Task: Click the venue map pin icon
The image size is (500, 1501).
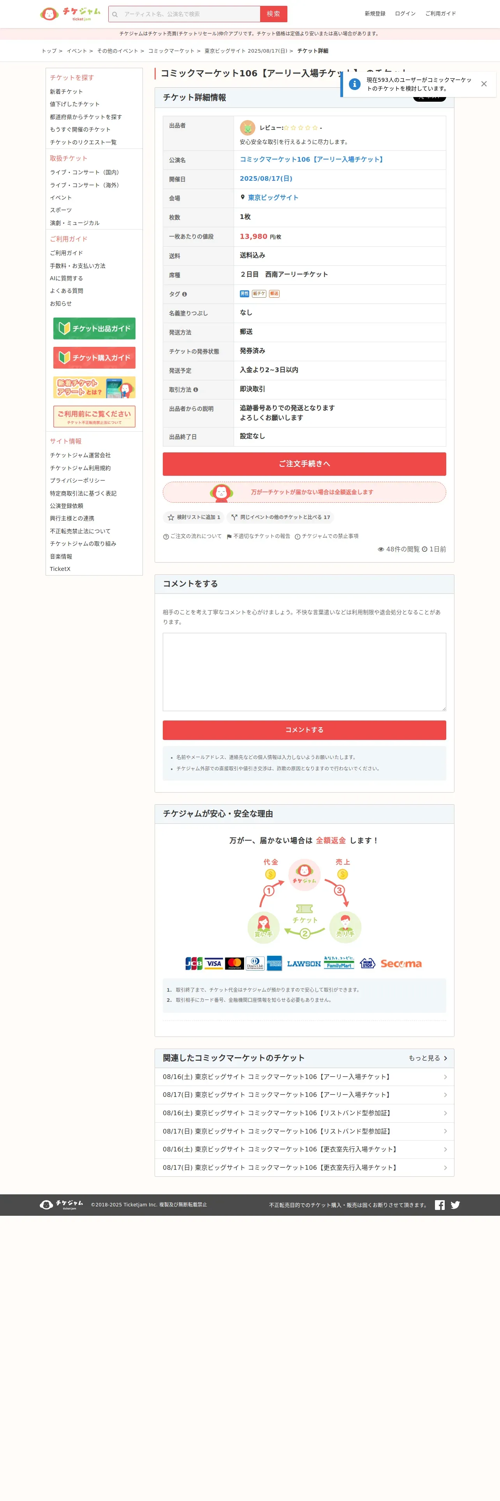Action: point(243,198)
